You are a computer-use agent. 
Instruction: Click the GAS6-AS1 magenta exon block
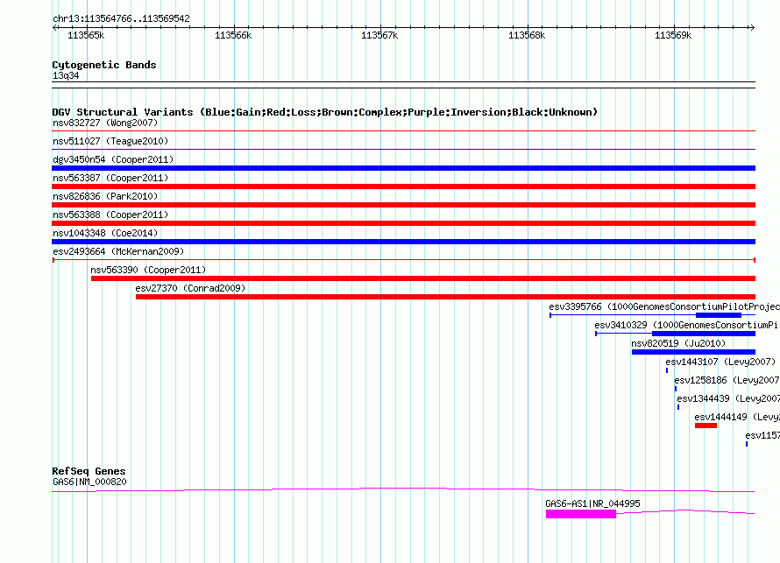[580, 514]
